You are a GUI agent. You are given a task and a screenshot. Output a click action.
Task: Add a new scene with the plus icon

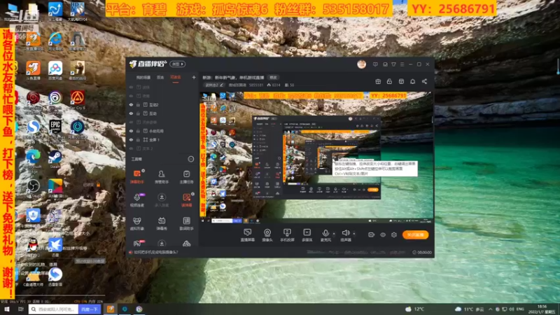[194, 78]
